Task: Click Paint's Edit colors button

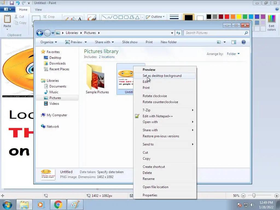Action: tap(272, 23)
